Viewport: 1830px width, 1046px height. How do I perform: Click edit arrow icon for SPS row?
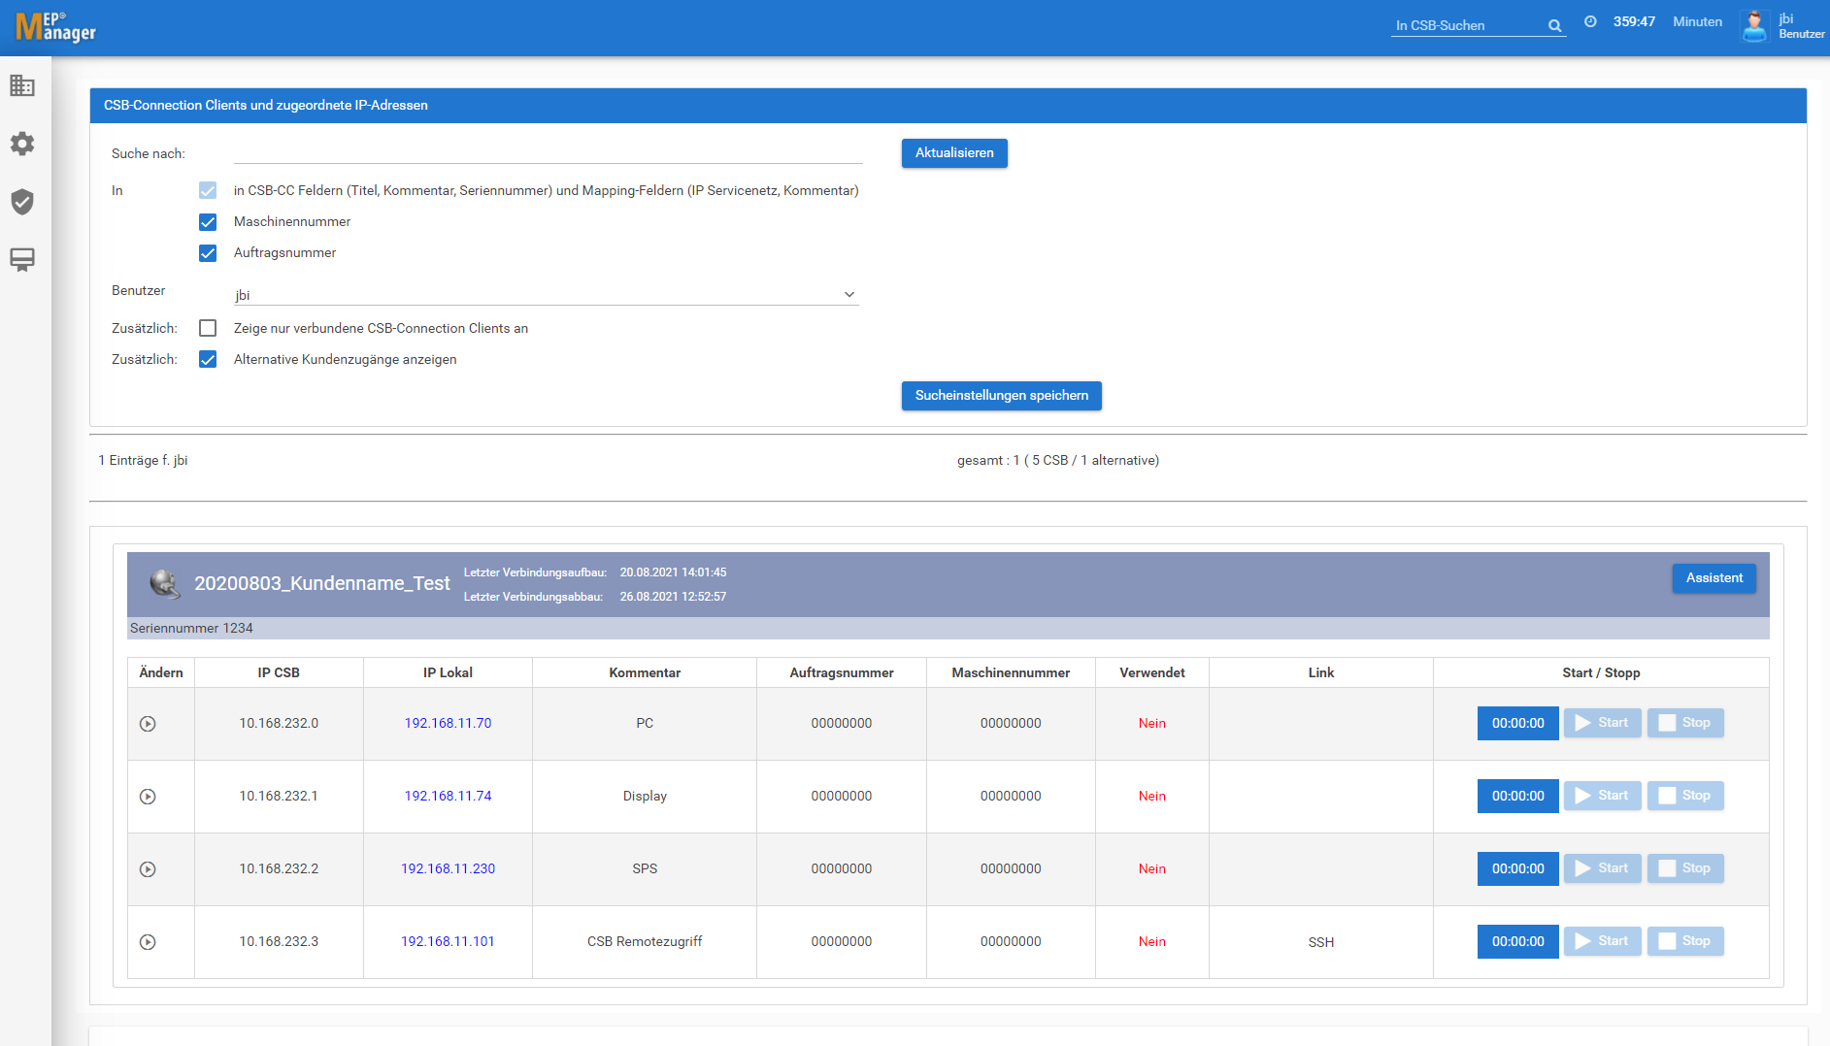click(148, 869)
